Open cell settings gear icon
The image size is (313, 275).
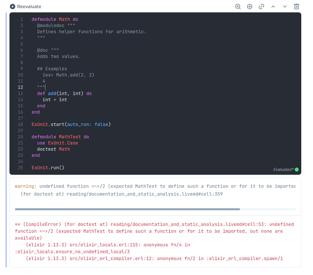tap(249, 7)
